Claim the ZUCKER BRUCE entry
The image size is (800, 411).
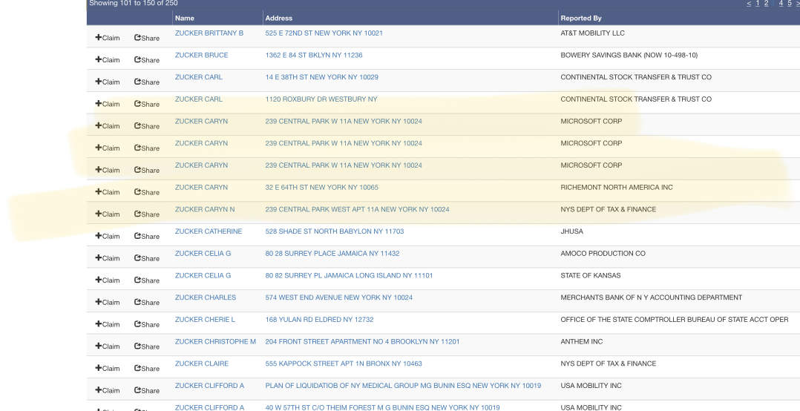click(108, 59)
